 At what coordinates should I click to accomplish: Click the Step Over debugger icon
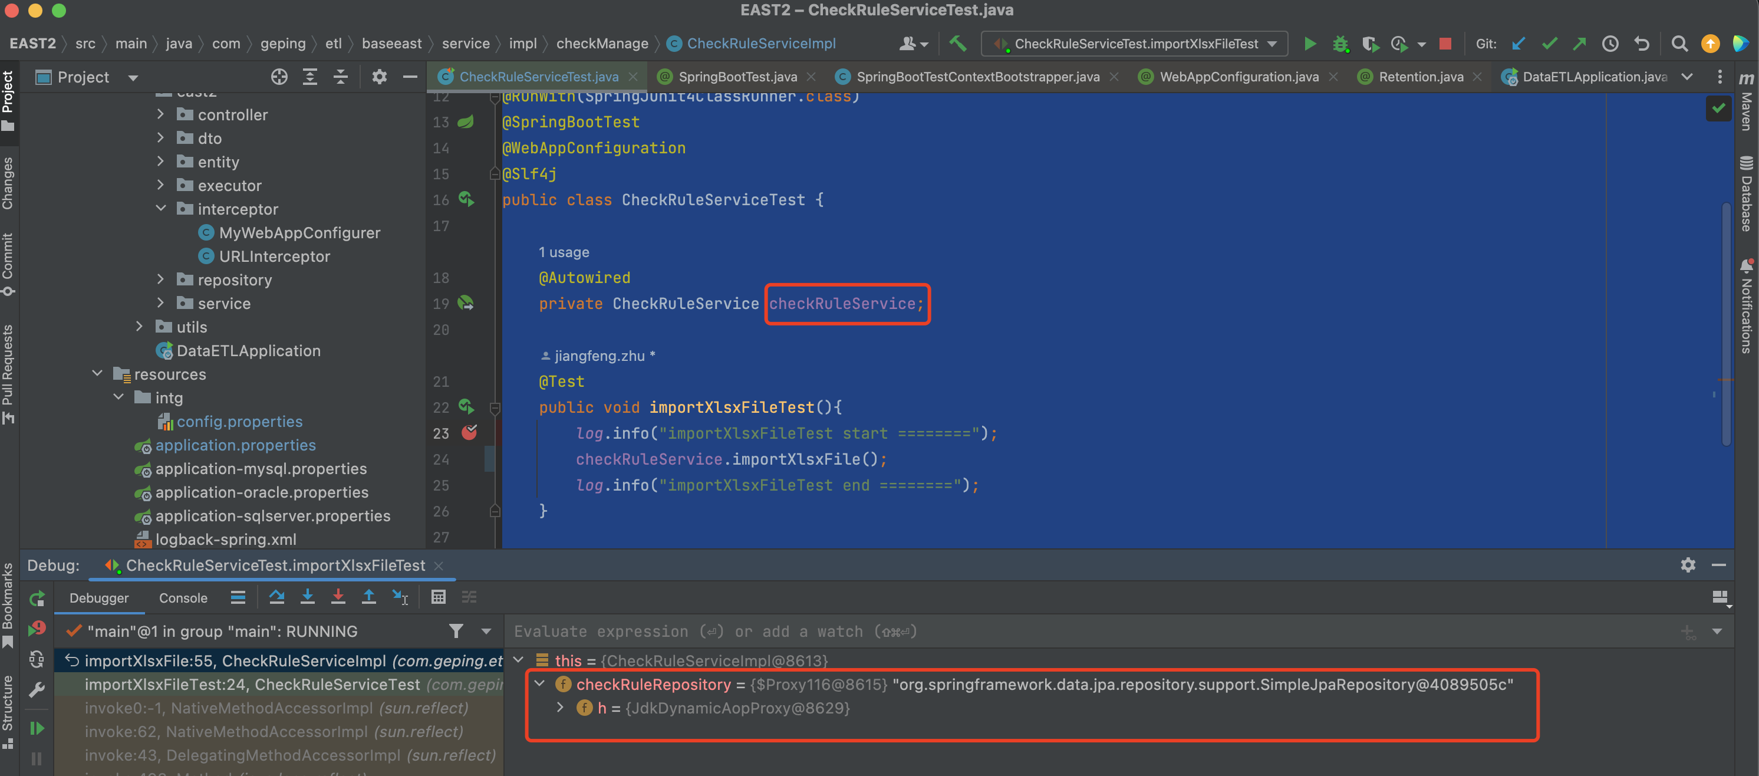click(276, 597)
